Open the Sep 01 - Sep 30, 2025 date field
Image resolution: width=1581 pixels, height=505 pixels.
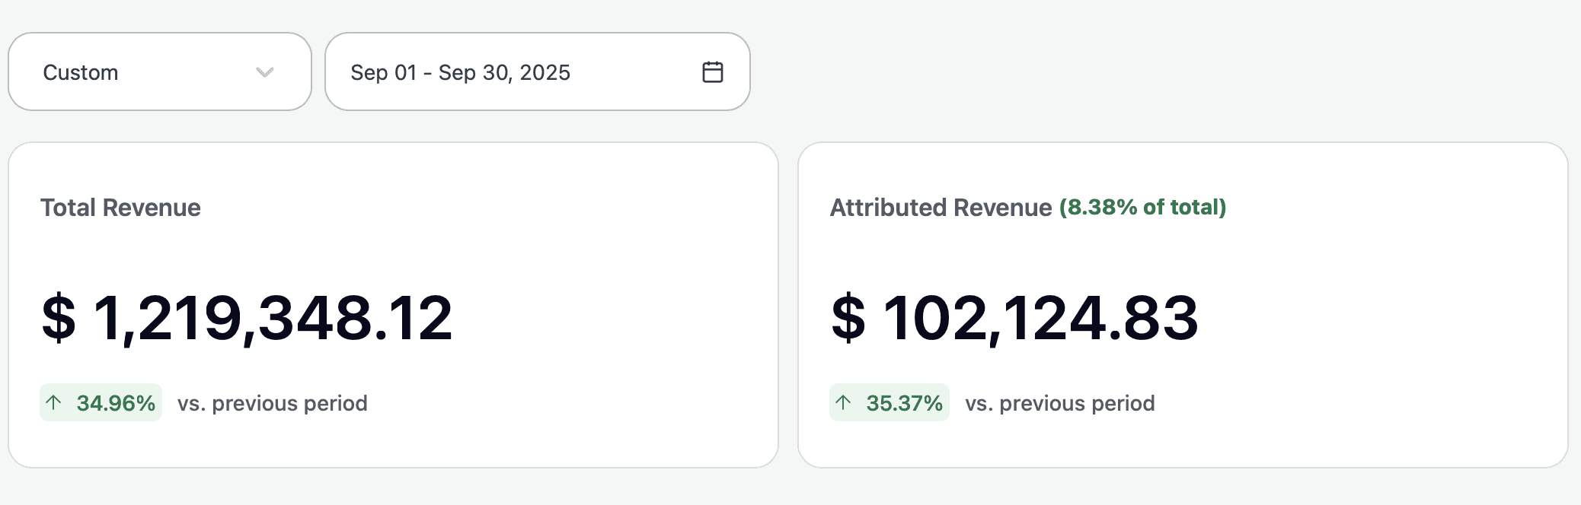[x=538, y=71]
